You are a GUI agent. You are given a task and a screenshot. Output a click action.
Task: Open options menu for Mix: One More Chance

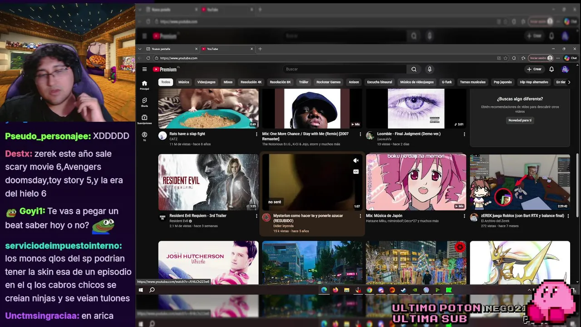tap(360, 134)
